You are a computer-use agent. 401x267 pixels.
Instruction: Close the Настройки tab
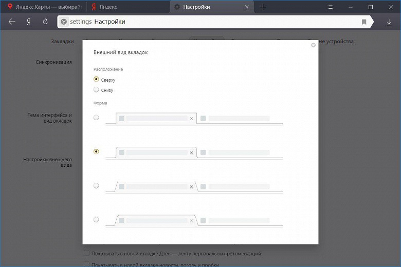coord(247,7)
